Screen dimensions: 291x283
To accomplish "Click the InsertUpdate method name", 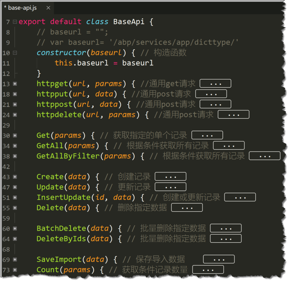I will point(64,198).
